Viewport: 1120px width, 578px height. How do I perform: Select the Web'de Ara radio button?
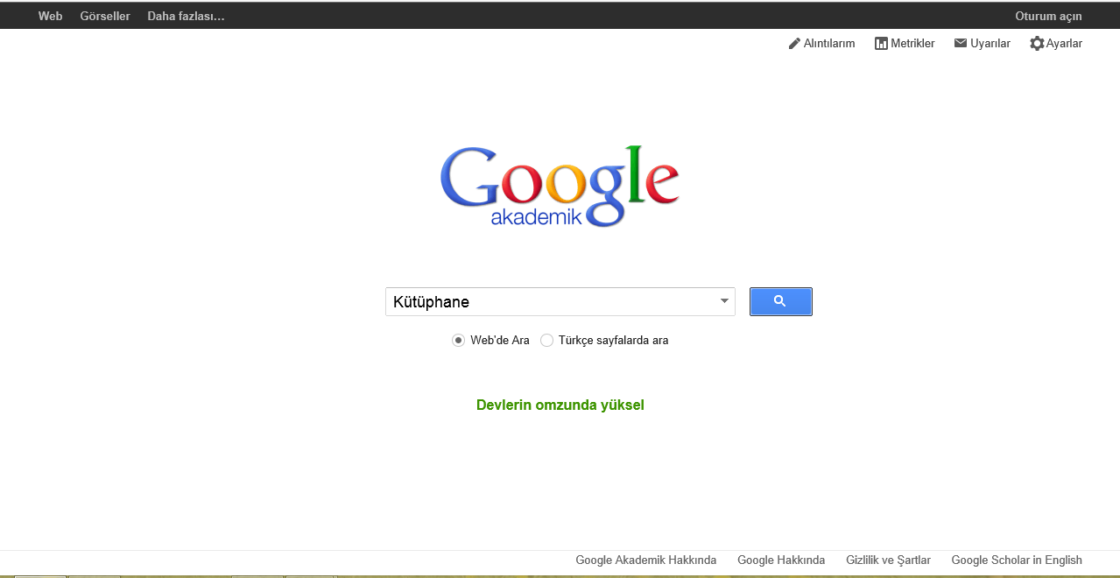click(458, 340)
